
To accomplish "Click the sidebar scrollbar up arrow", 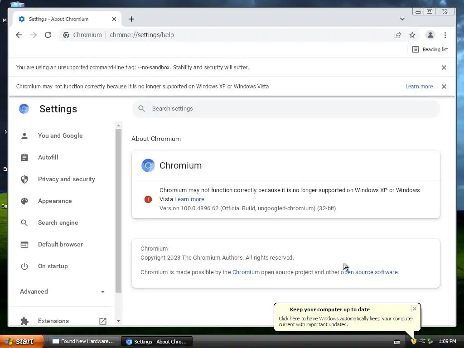I will tap(118, 126).
